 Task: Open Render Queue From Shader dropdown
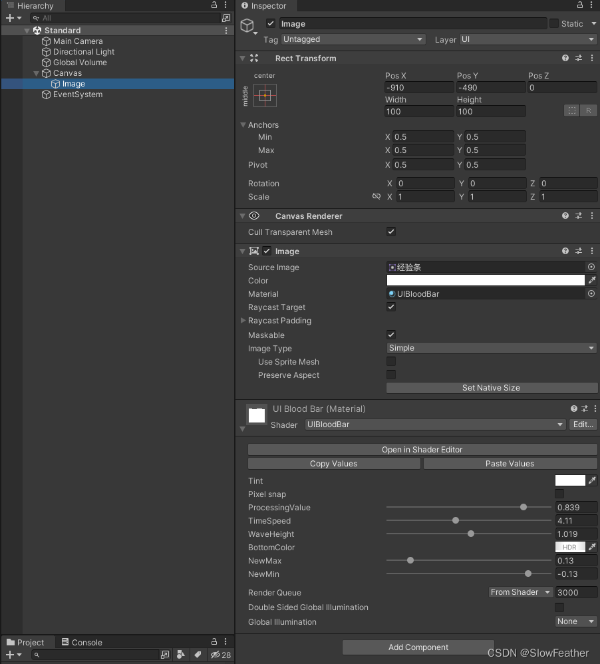click(520, 592)
